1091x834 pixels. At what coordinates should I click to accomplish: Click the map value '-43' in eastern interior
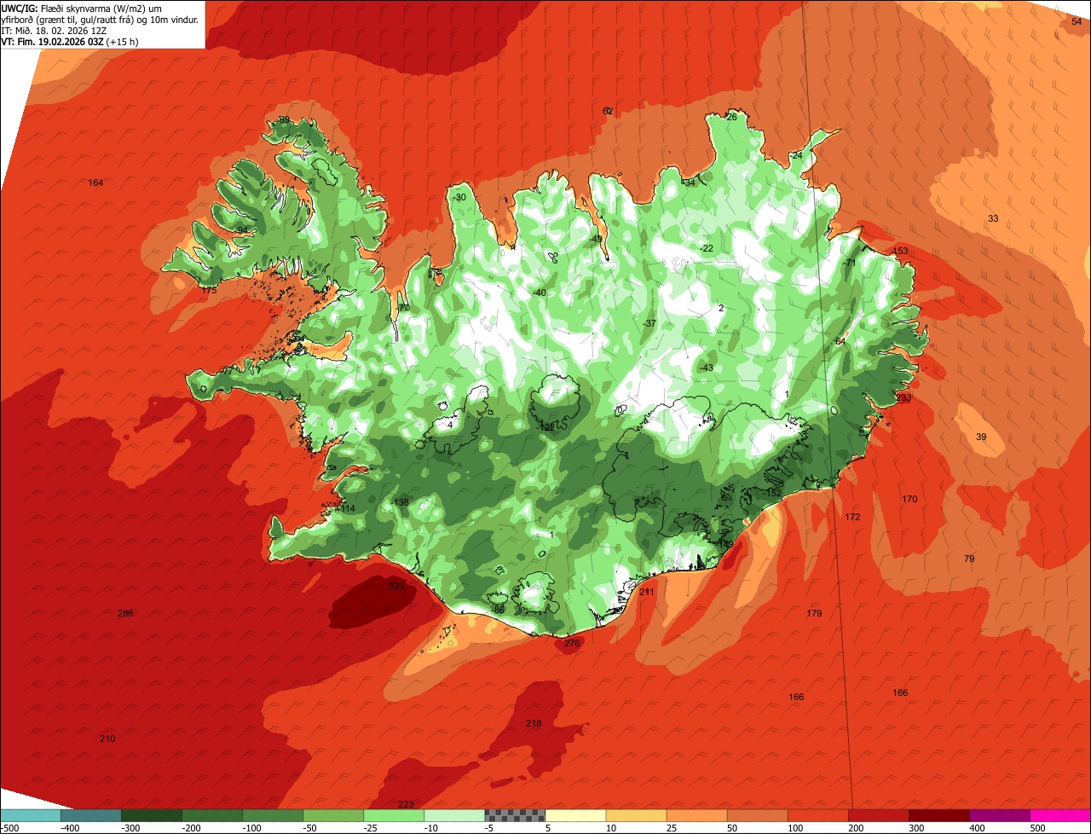click(706, 368)
